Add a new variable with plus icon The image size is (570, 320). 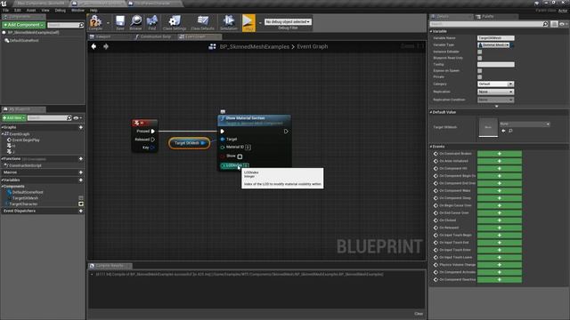[81, 180]
